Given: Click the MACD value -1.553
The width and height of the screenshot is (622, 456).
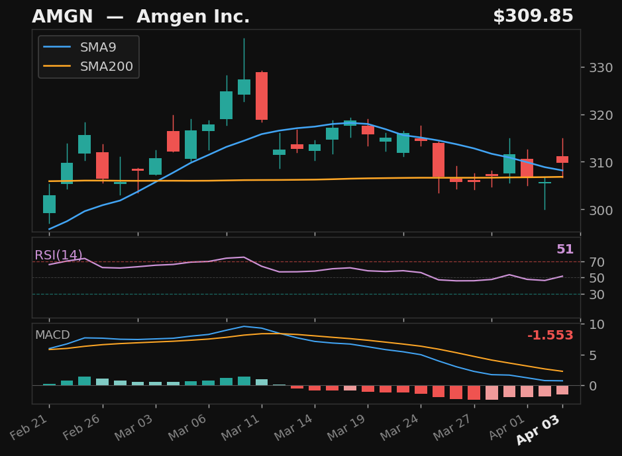Looking at the screenshot, I should tap(550, 335).
